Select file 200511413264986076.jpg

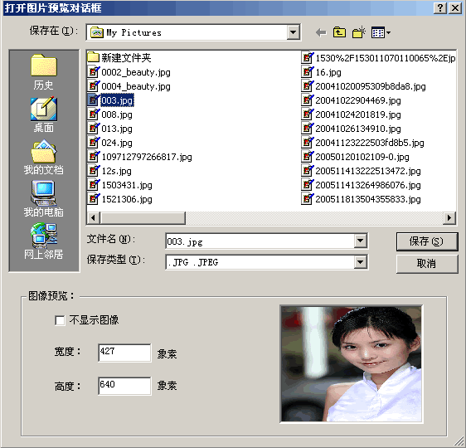(368, 185)
